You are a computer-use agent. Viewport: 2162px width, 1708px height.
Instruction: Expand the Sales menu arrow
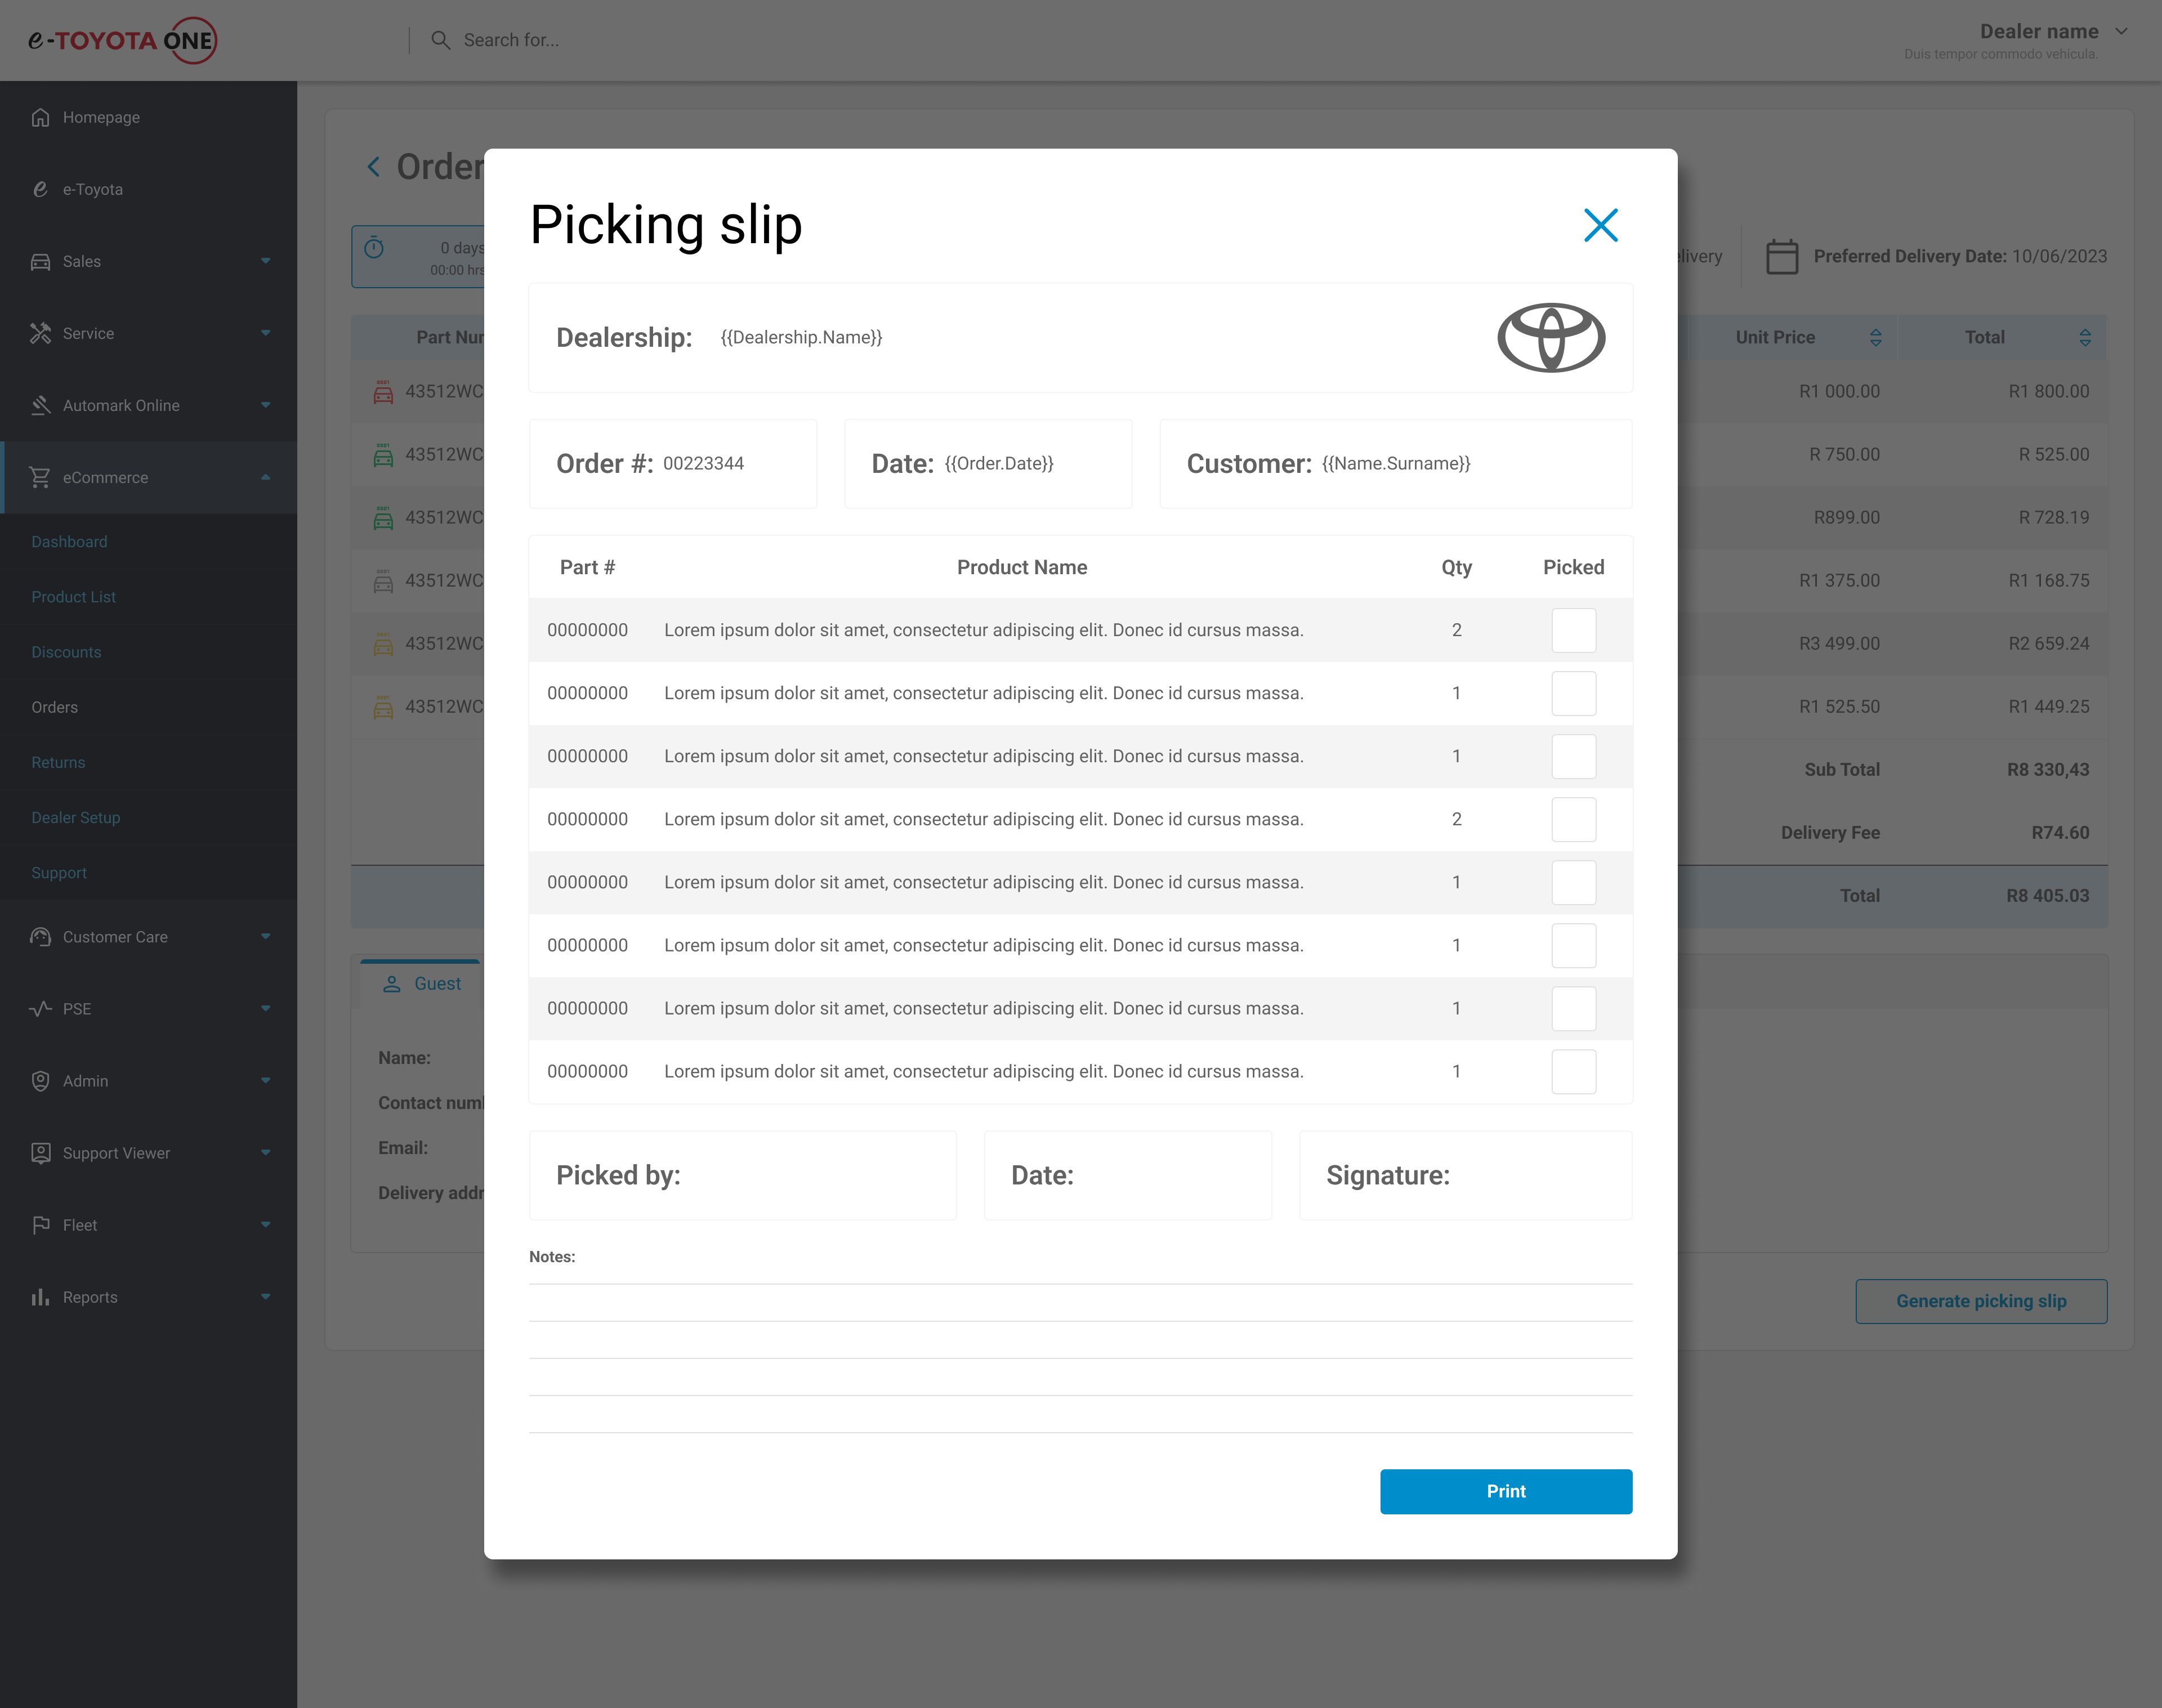265,261
